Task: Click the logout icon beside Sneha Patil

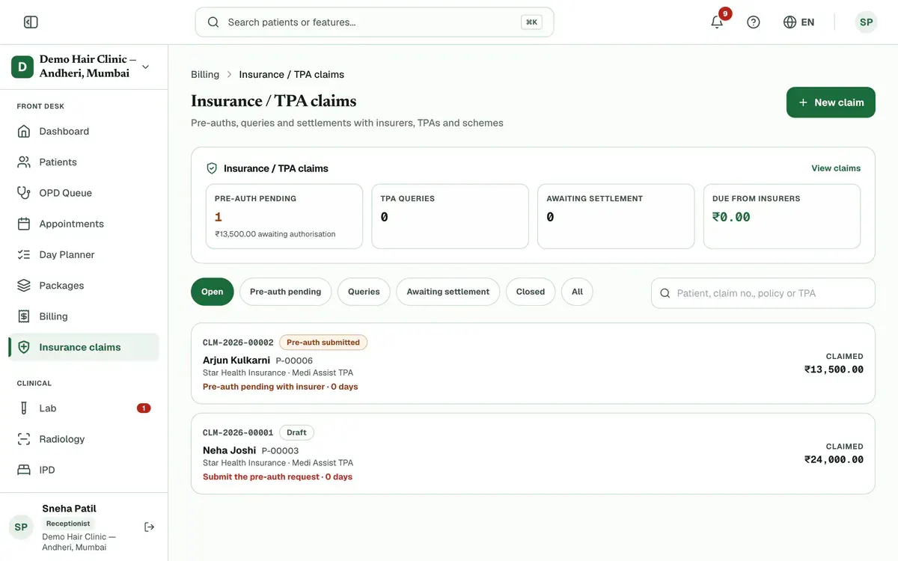Action: coord(150,527)
